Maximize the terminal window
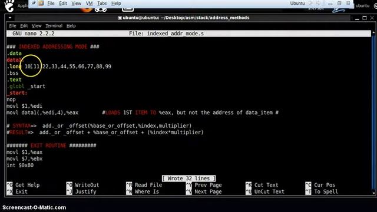 pyautogui.click(x=365, y=18)
